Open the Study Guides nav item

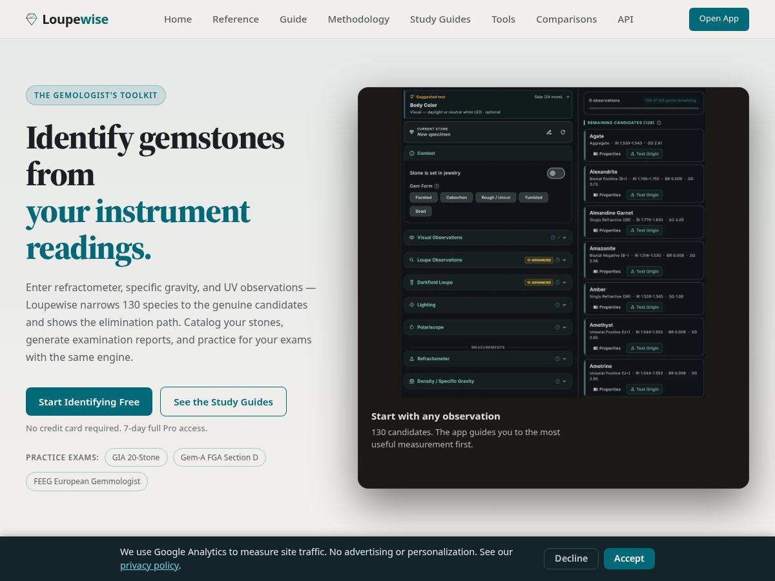pos(440,19)
